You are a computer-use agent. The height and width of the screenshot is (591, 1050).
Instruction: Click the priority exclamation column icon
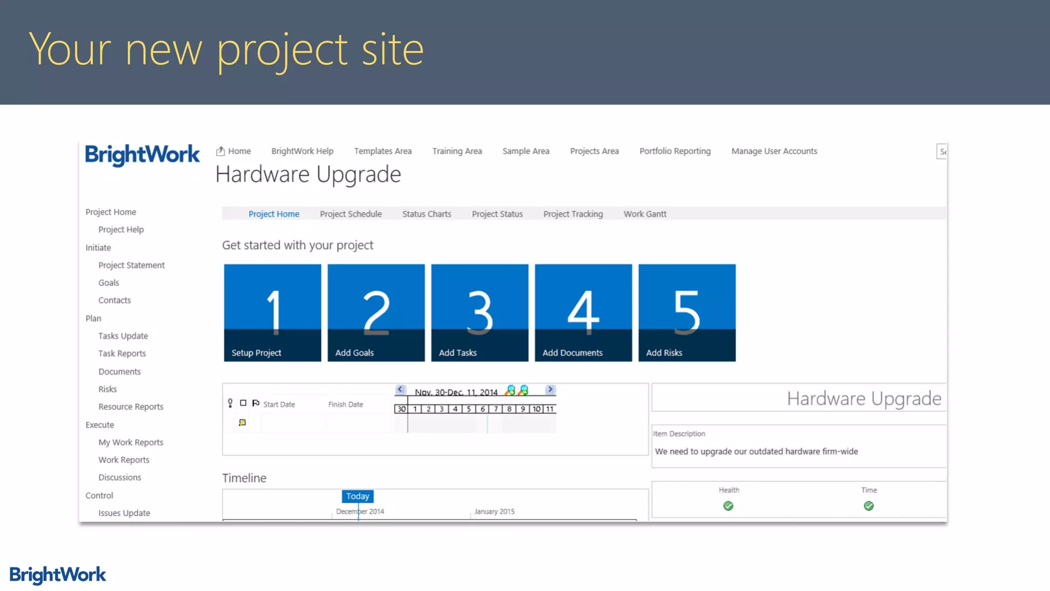point(230,403)
